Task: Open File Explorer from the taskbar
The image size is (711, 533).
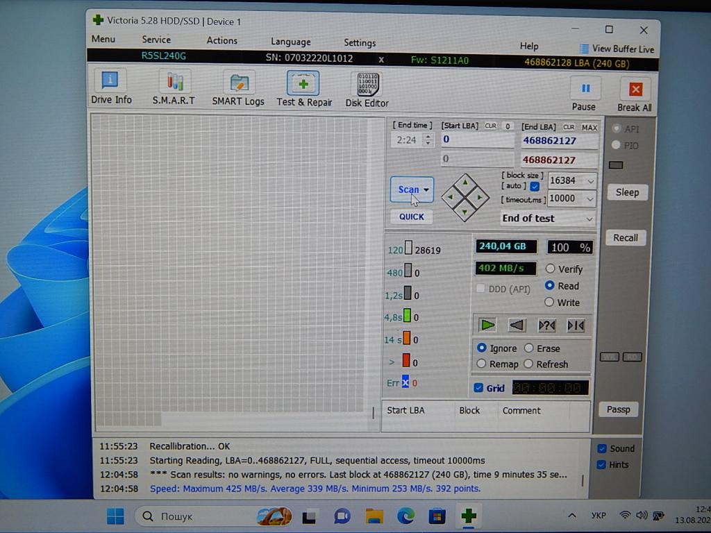Action: [x=374, y=516]
